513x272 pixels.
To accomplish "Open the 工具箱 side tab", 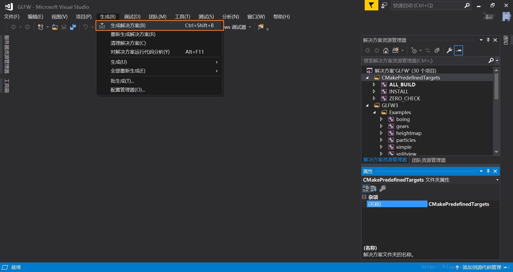I will click(7, 86).
